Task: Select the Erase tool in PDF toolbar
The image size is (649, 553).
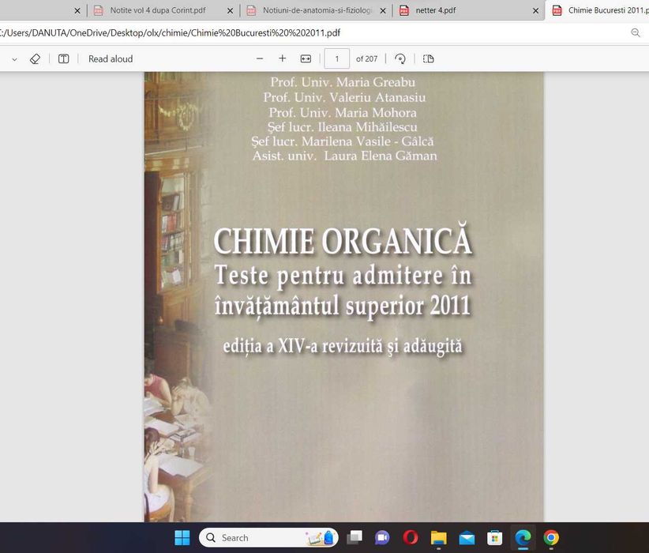Action: (36, 58)
